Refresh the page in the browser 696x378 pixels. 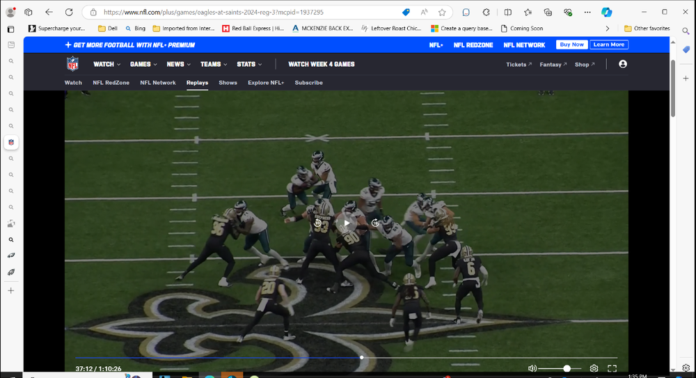tap(69, 13)
